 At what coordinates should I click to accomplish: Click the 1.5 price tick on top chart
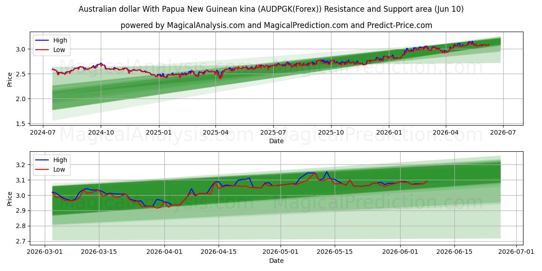[22, 123]
